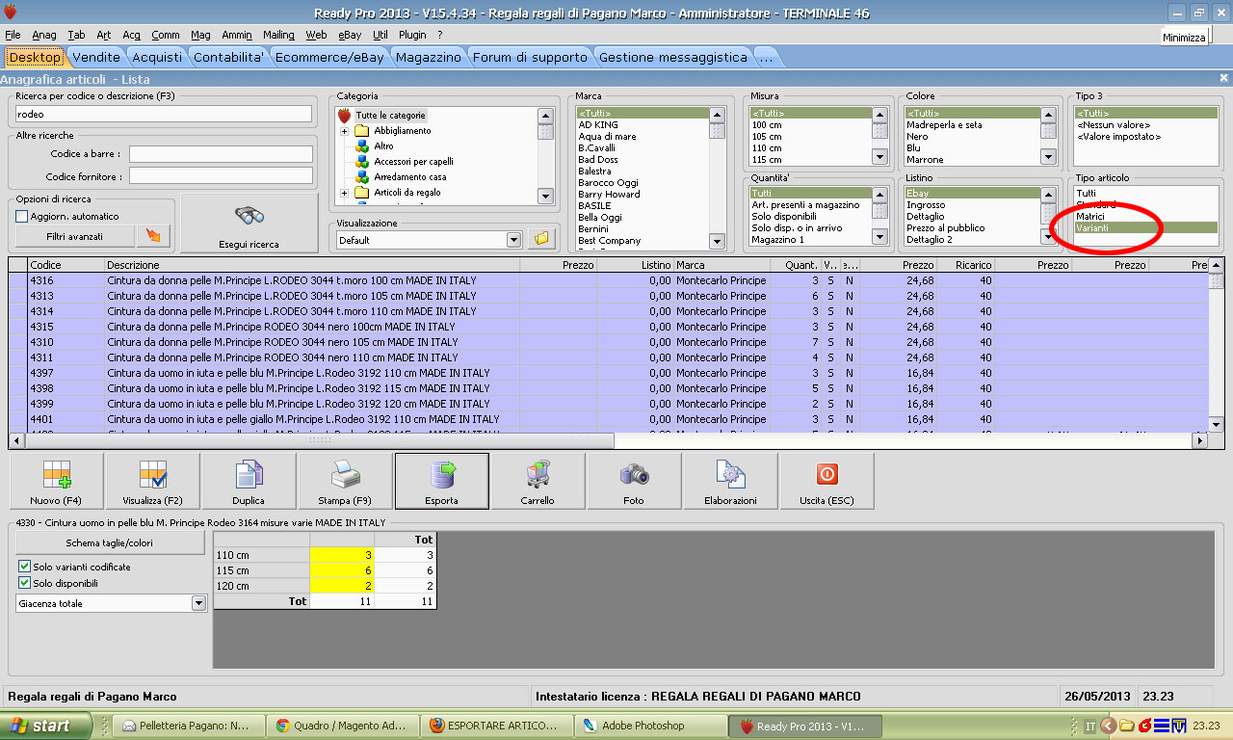
Task: Switch to the Chrome Quadro / Magento taskbar window
Action: pyautogui.click(x=342, y=726)
